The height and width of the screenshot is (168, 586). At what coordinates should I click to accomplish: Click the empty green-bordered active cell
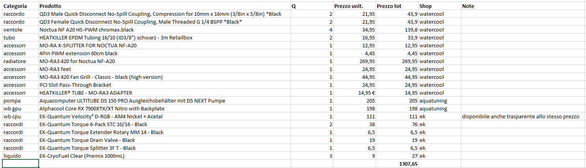coord(20,164)
